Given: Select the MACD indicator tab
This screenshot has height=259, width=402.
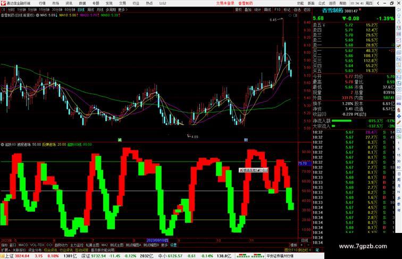Looking at the screenshot, I should point(23,245).
